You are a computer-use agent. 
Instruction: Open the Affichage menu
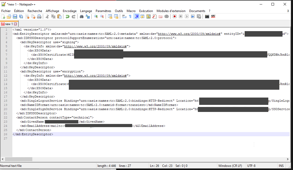(52, 11)
